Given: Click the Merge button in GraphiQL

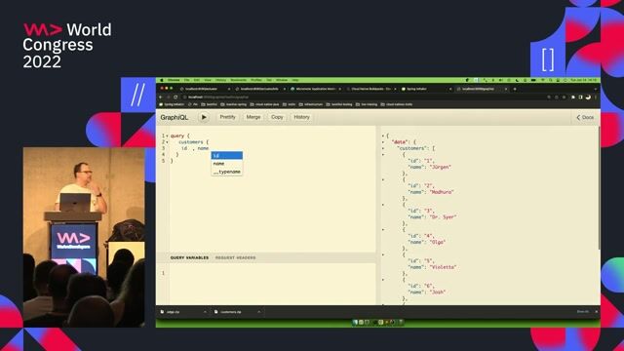Looking at the screenshot, I should 253,117.
